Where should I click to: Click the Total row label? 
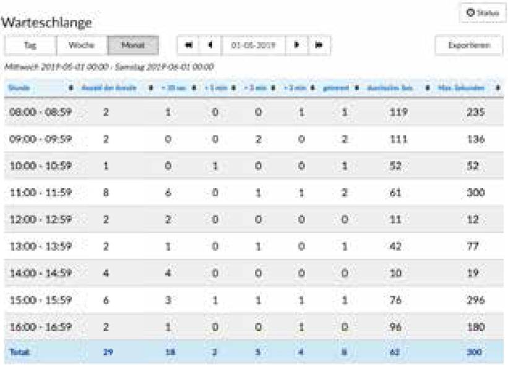click(x=17, y=351)
